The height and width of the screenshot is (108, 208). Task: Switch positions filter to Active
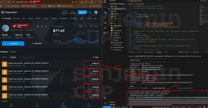click(x=4, y=57)
